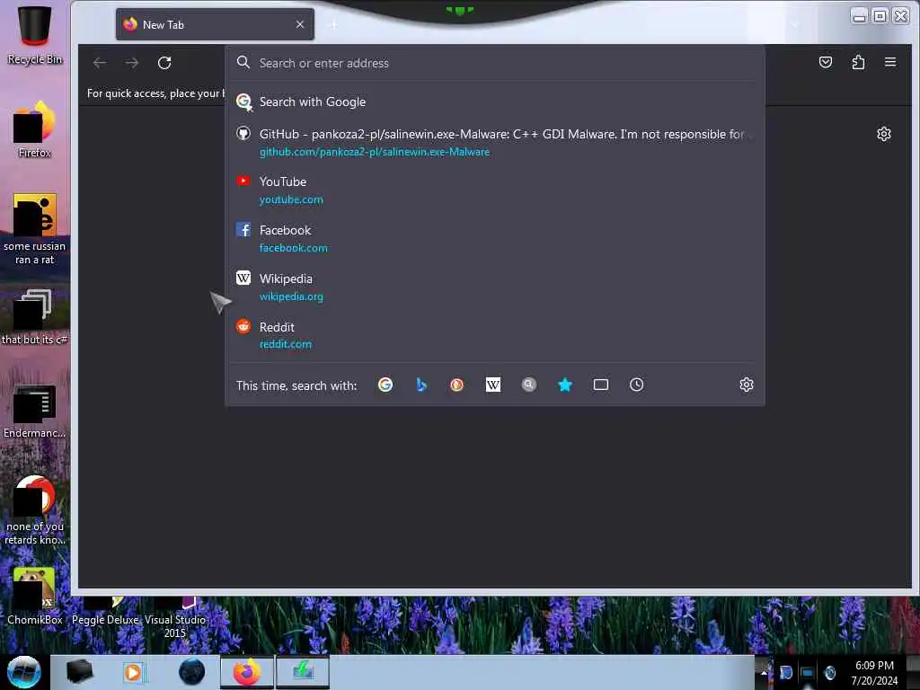Image resolution: width=920 pixels, height=690 pixels.
Task: Select the 'none of you' desktop icon
Action: pyautogui.click(x=35, y=509)
